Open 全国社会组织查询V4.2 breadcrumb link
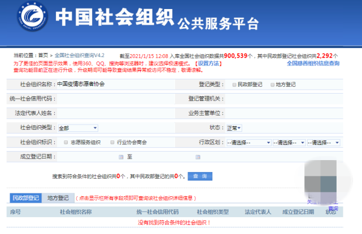 (80, 55)
